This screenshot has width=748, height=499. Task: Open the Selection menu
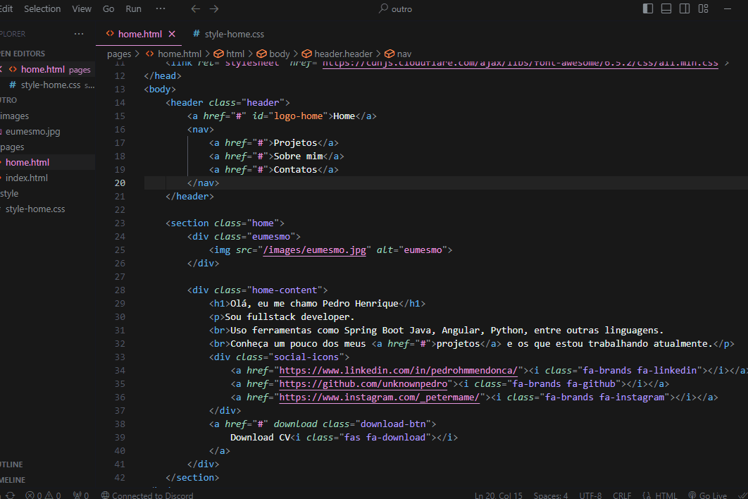42,8
